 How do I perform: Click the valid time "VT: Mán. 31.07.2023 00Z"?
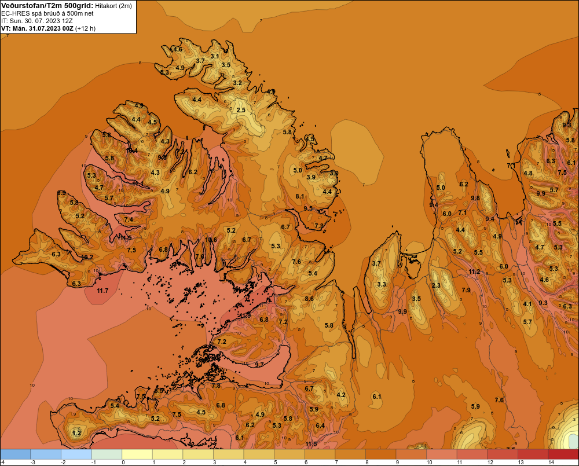[37, 28]
